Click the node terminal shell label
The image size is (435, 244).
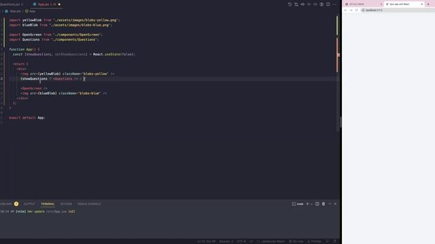[x=298, y=204]
